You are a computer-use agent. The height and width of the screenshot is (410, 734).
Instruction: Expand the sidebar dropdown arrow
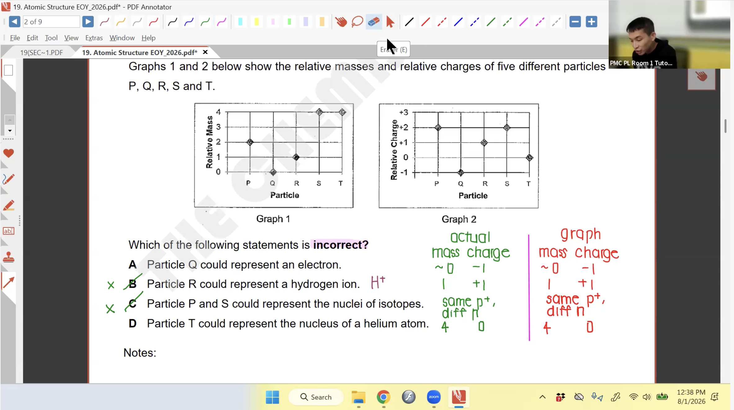[x=10, y=131]
